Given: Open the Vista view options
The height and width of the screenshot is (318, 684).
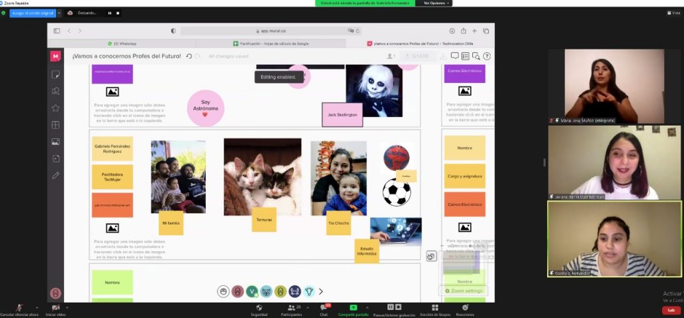Looking at the screenshot, I should [674, 13].
